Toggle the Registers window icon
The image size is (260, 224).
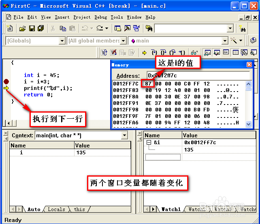click(226, 53)
